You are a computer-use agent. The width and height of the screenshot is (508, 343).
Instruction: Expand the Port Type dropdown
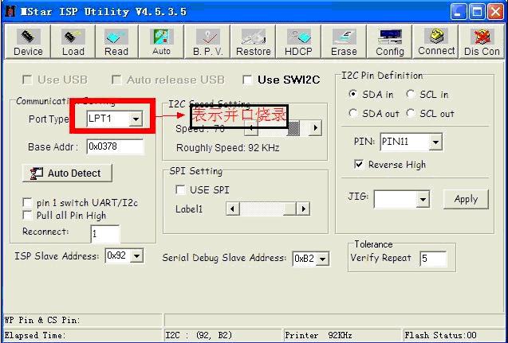(x=136, y=119)
